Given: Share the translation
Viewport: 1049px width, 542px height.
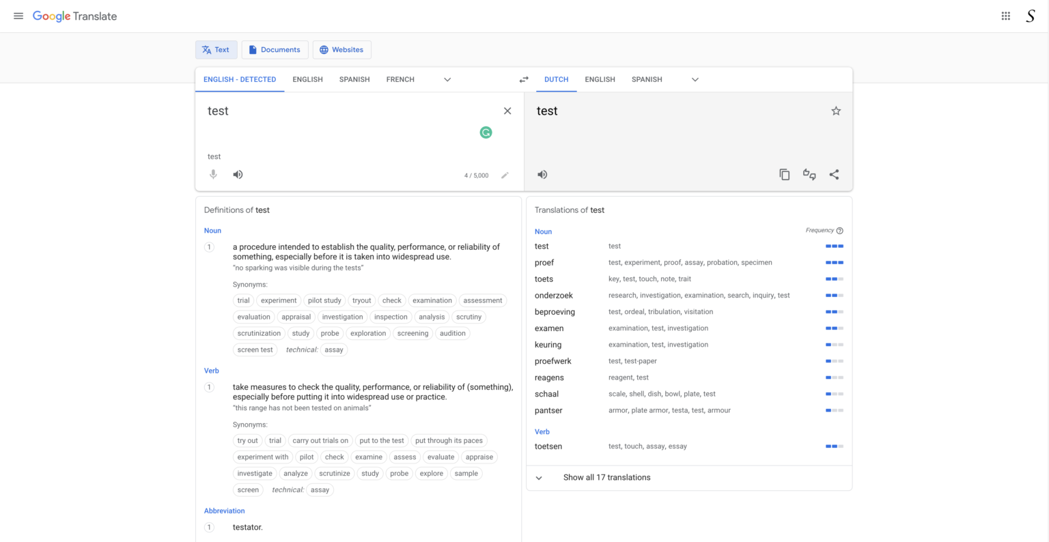Looking at the screenshot, I should pos(834,174).
